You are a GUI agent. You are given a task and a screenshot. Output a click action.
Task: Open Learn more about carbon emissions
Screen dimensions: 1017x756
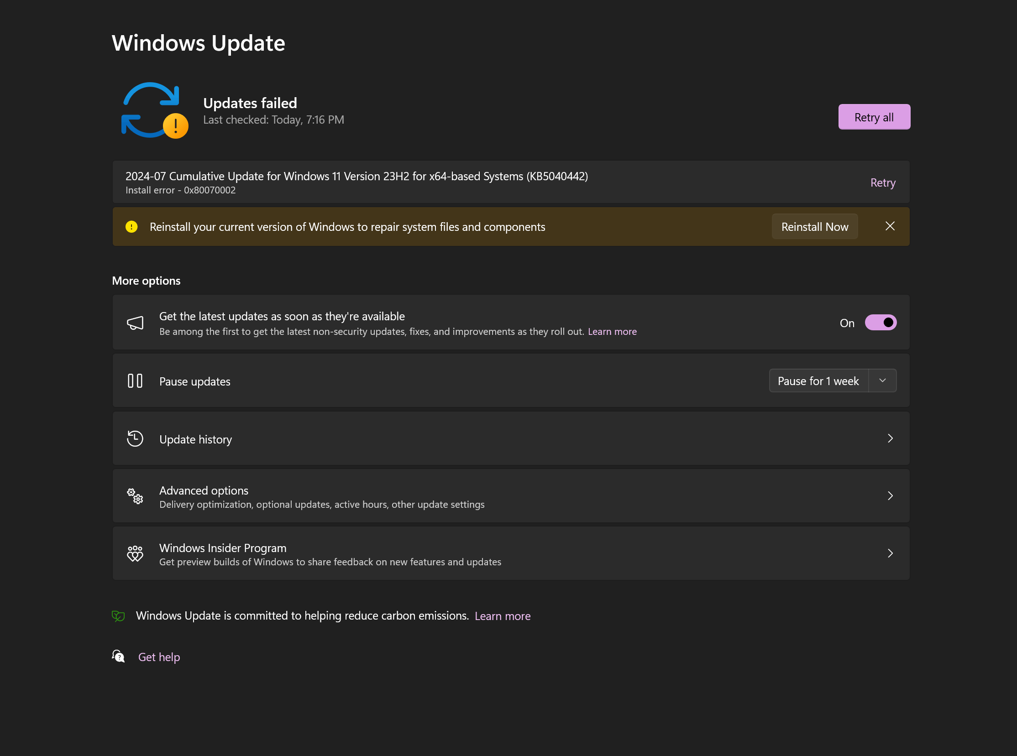502,616
